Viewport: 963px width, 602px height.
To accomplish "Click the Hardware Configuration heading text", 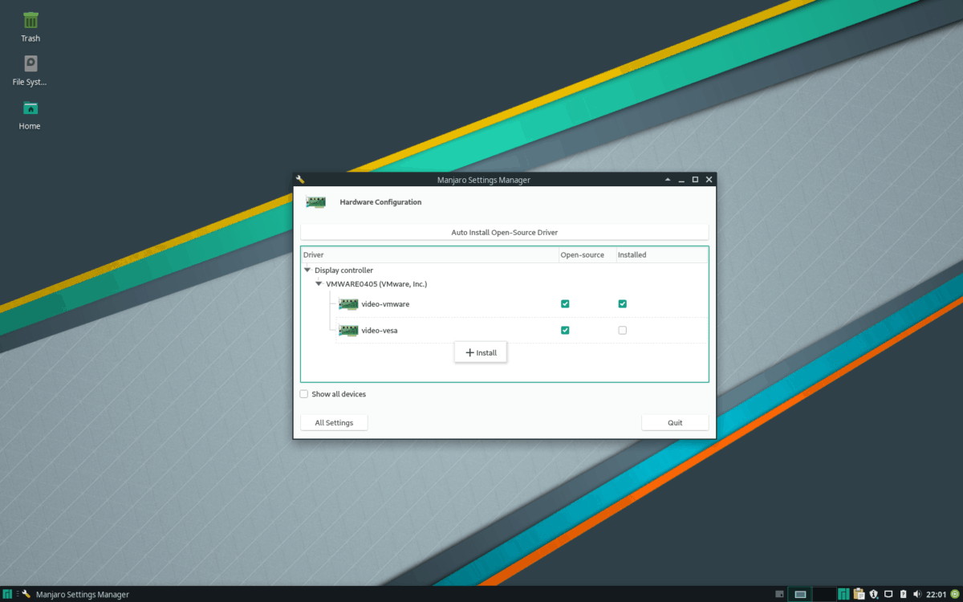I will pyautogui.click(x=380, y=202).
